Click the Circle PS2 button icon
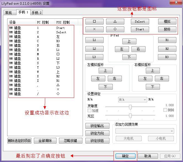183x162 pixels. point(115,29)
